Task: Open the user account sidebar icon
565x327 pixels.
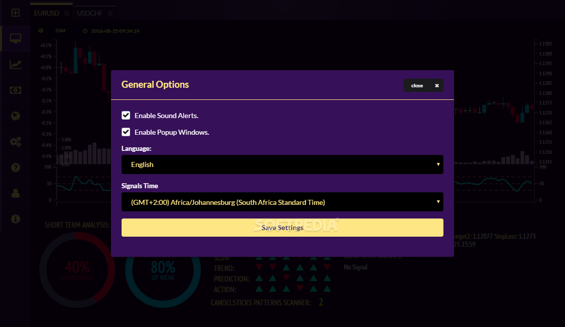Action: (16, 193)
